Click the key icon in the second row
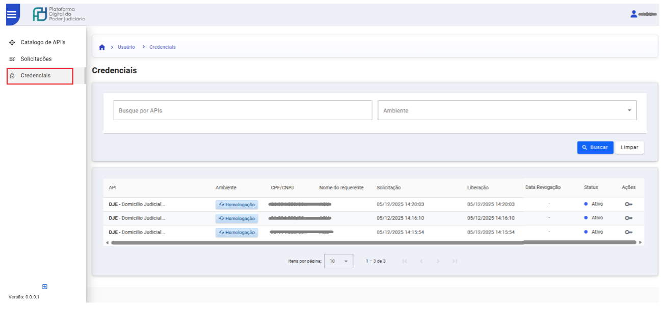Screen dimensions: 663x311 pos(628,218)
